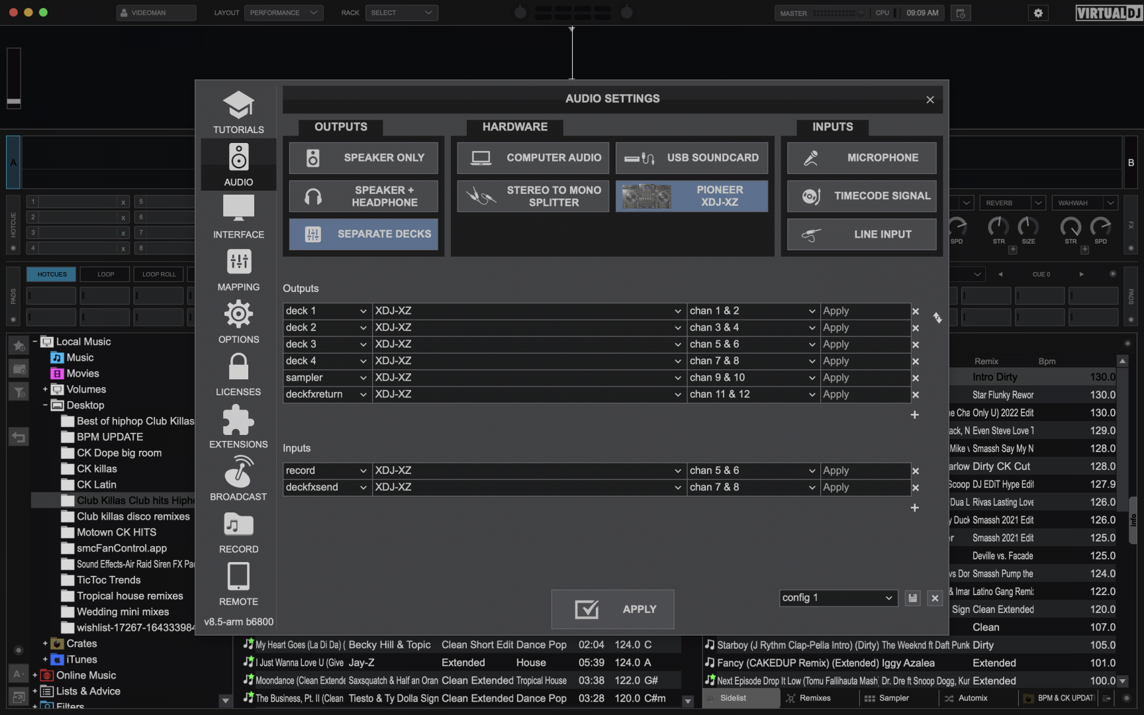Image resolution: width=1144 pixels, height=715 pixels.
Task: Click the save config floppy icon
Action: [x=913, y=598]
